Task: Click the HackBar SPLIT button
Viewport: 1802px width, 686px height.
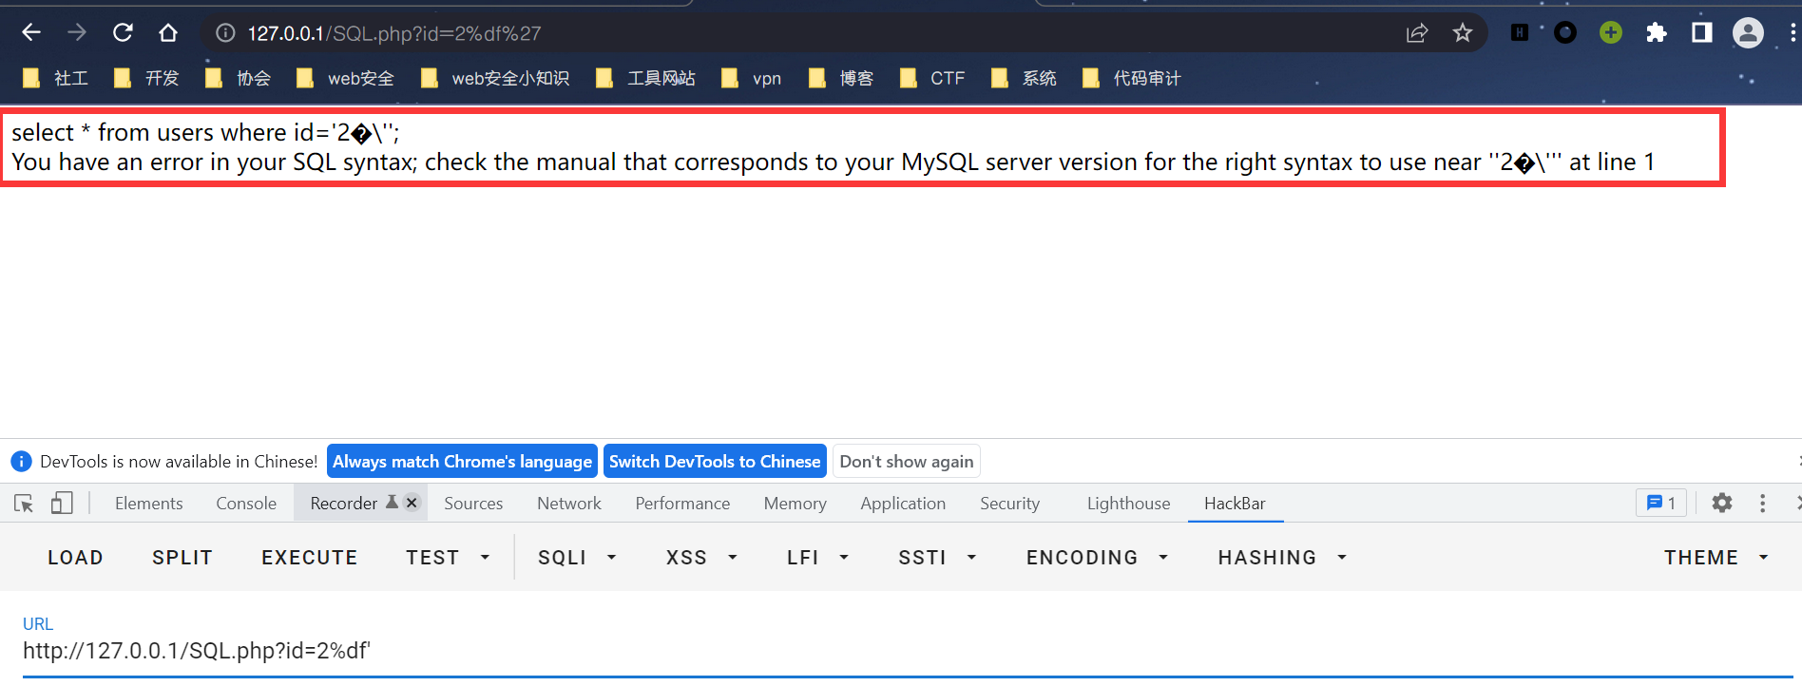Action: coord(182,558)
